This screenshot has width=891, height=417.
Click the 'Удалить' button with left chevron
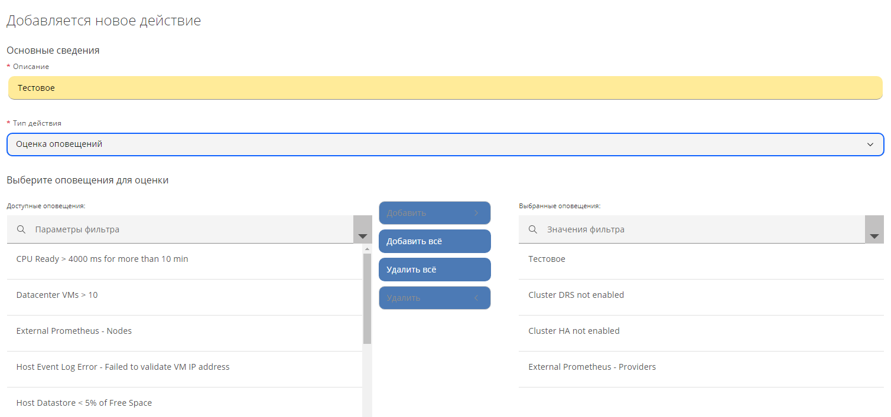click(x=434, y=298)
